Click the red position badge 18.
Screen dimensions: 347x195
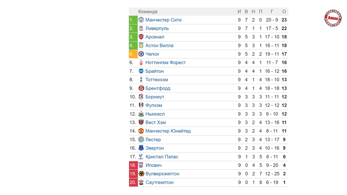click(133, 165)
